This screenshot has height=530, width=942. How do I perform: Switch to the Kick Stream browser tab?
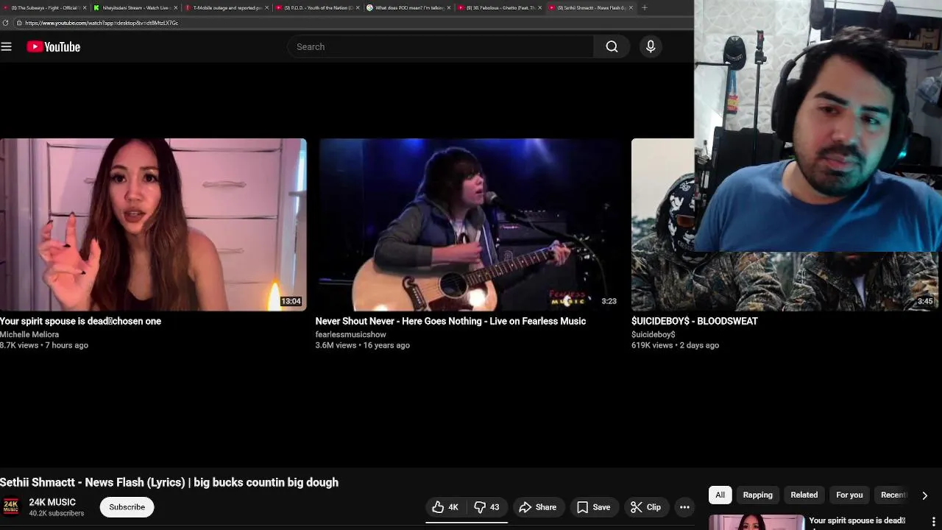(134, 7)
